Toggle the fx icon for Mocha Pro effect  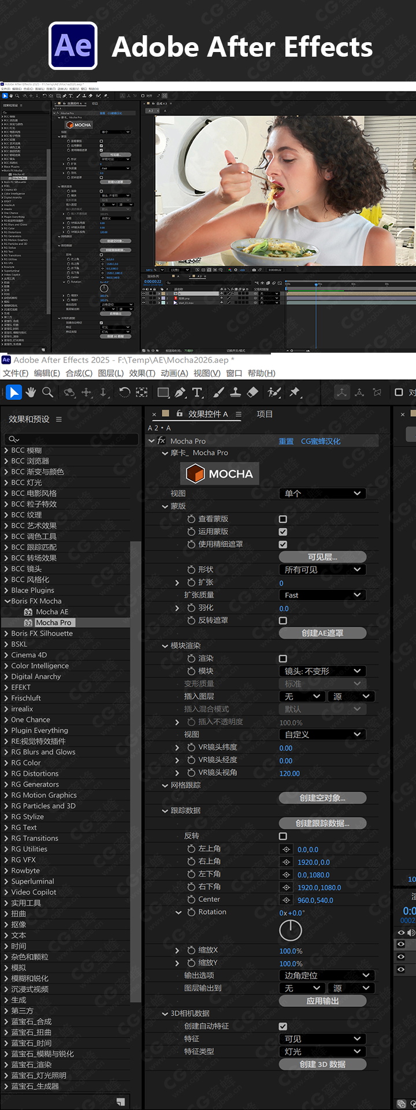point(161,441)
